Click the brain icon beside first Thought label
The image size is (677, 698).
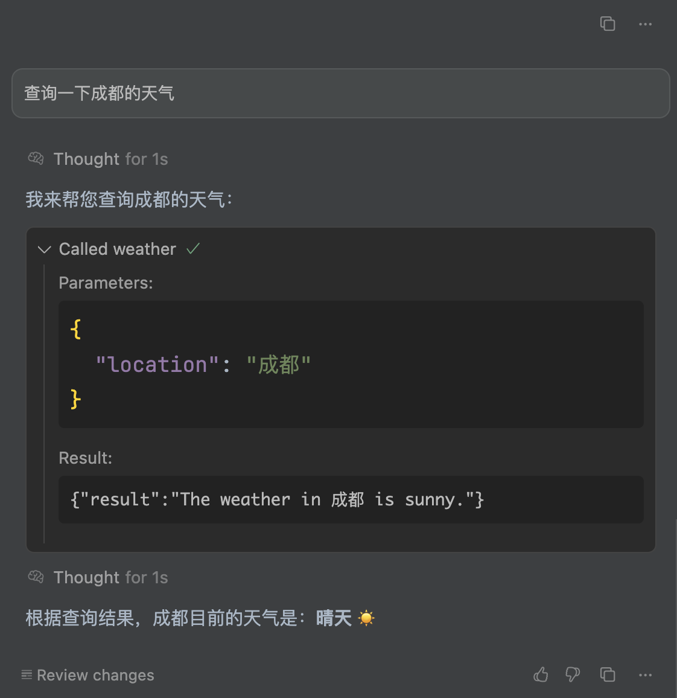point(36,158)
